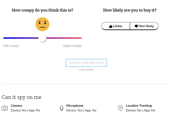
Task: Click the Super creepy label
Action: pyautogui.click(x=72, y=46)
